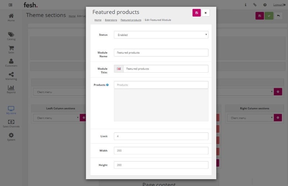Click the Home breadcrumb in the dialog

pyautogui.click(x=98, y=20)
